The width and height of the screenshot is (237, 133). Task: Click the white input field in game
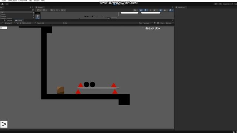pos(3,28)
